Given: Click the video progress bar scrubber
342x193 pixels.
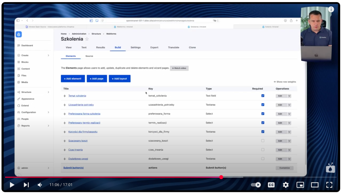Looking at the screenshot, I should pyautogui.click(x=221, y=177).
